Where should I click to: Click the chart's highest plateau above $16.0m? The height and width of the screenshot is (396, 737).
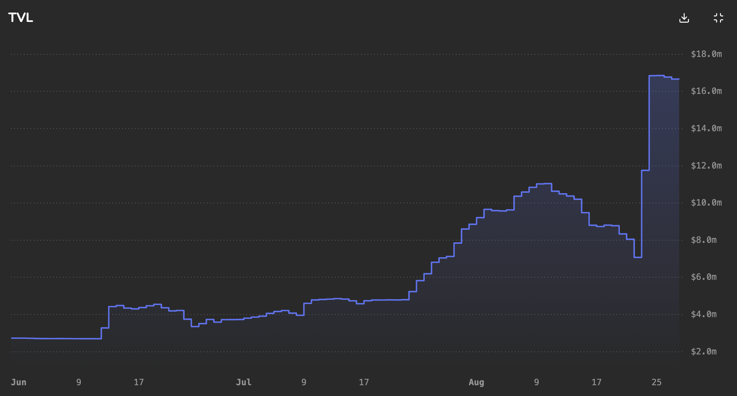656,76
